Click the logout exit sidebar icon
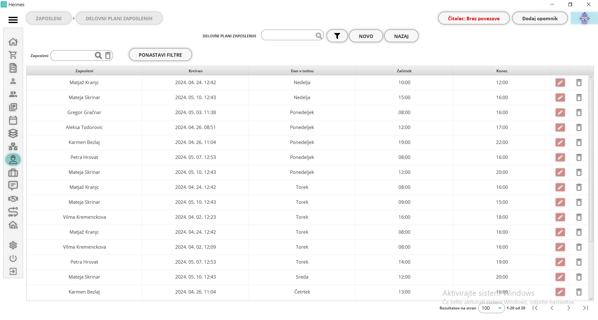 coord(13,271)
